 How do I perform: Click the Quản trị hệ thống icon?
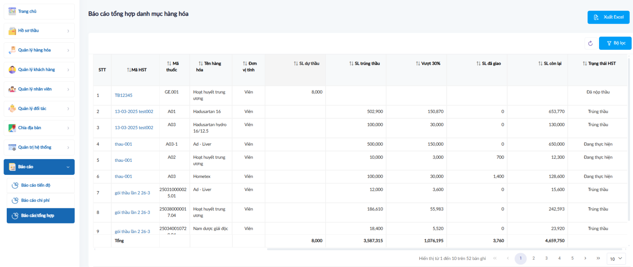click(12, 148)
